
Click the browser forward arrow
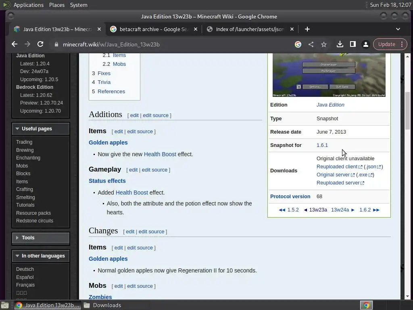27,44
